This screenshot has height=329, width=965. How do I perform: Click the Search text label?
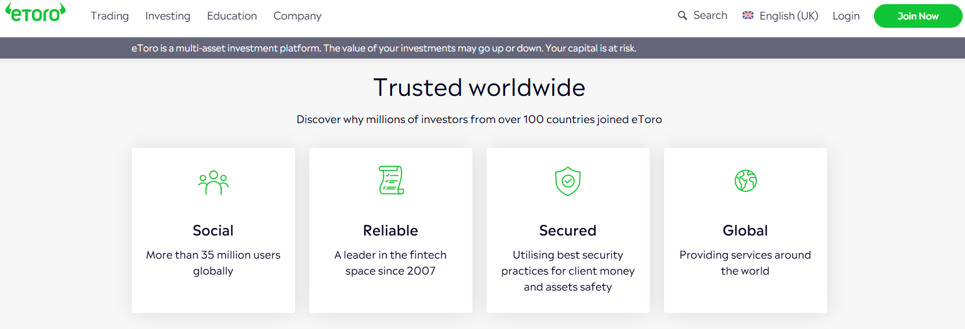[710, 15]
